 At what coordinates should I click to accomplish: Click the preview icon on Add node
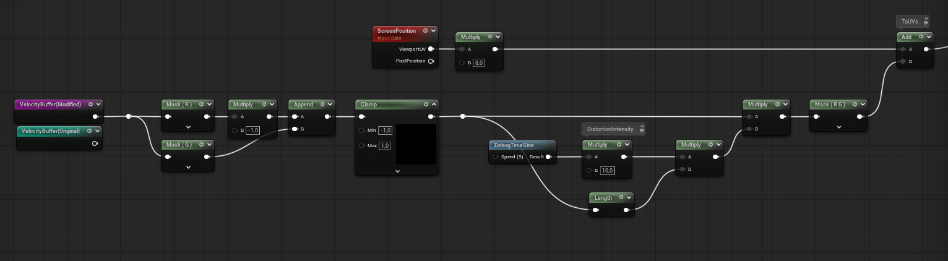921,37
